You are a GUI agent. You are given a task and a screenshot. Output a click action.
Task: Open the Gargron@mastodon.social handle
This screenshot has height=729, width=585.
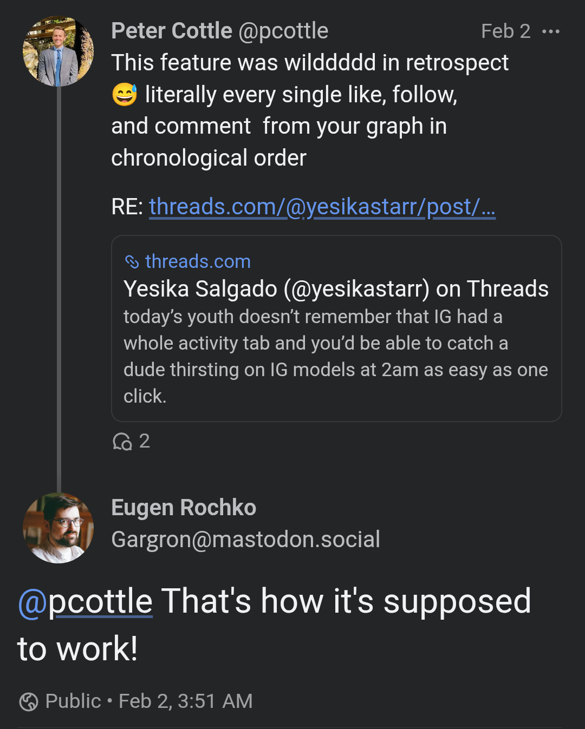coord(245,540)
